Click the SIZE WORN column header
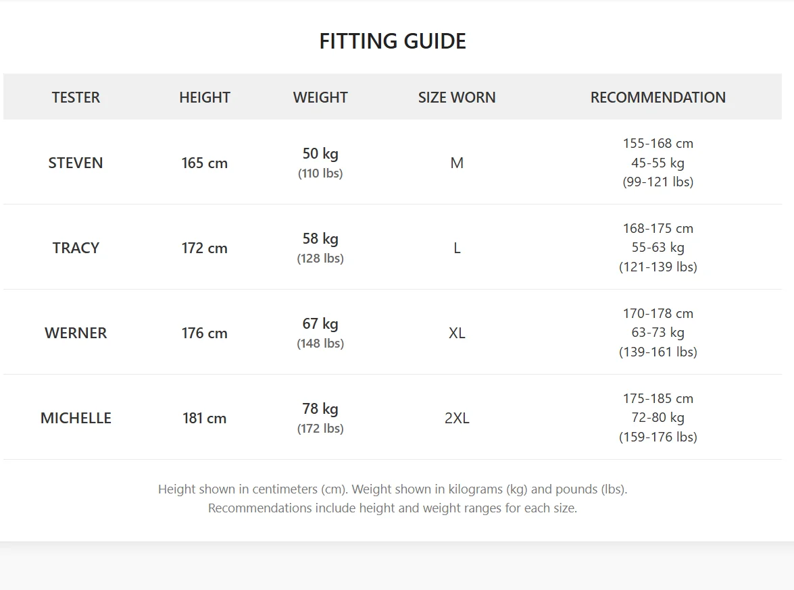The width and height of the screenshot is (794, 590). [457, 97]
